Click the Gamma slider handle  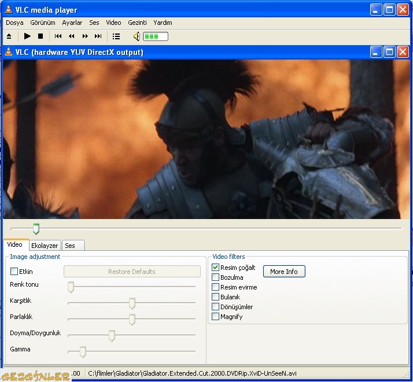(83, 352)
